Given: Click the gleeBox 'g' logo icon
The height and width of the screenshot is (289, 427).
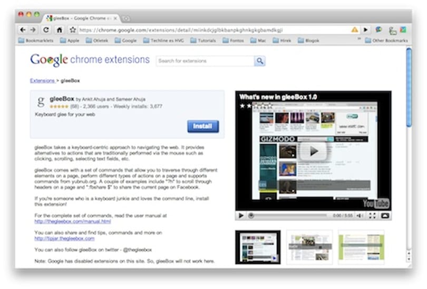Looking at the screenshot, I should click(41, 102).
